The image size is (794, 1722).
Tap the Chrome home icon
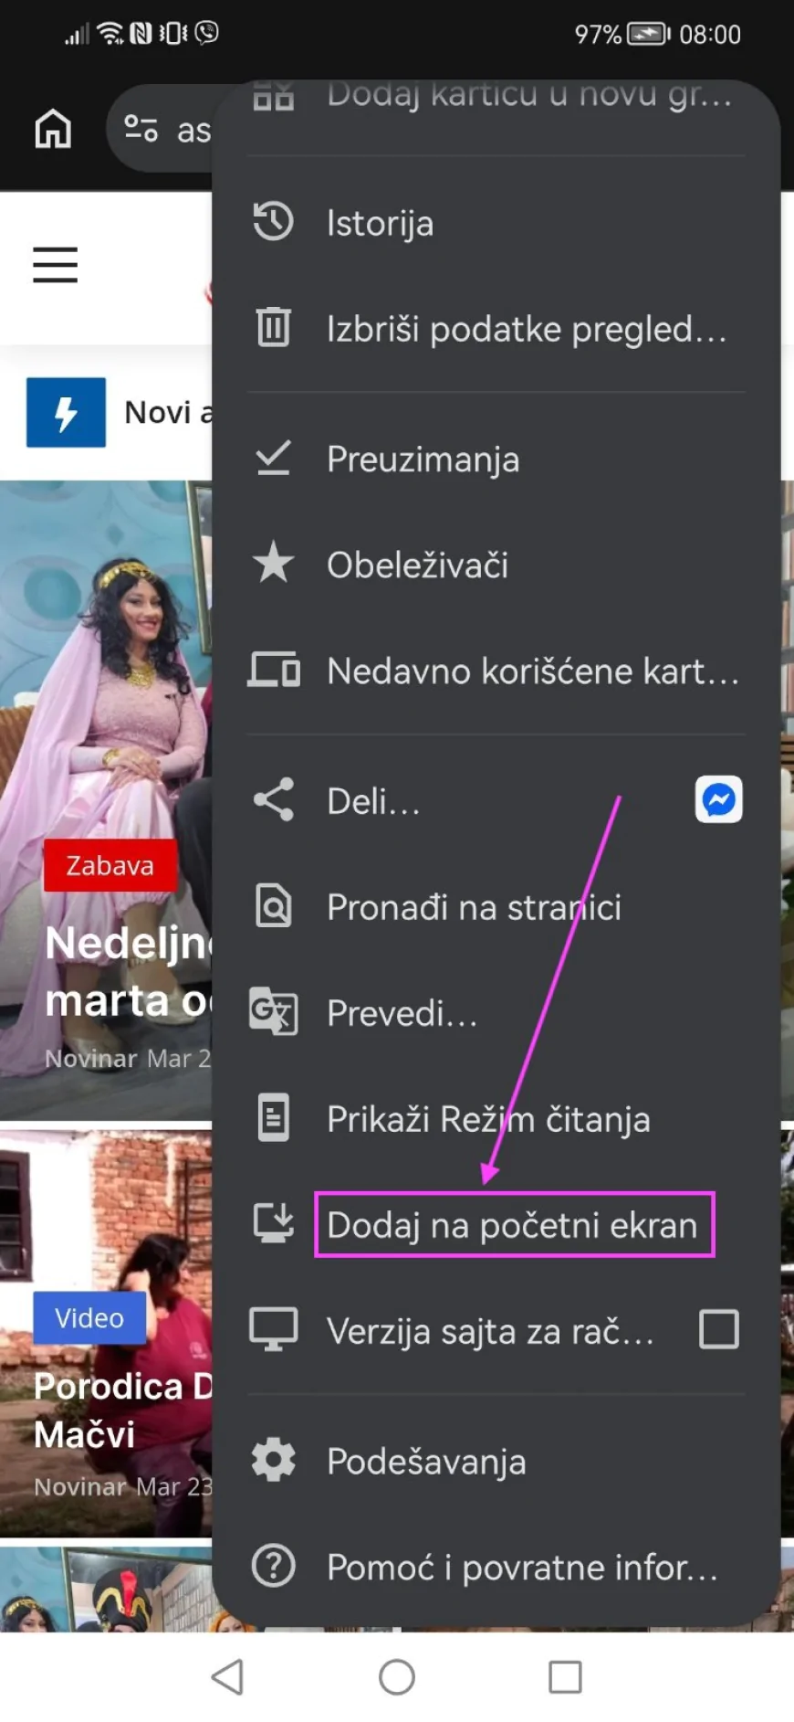pos(53,129)
